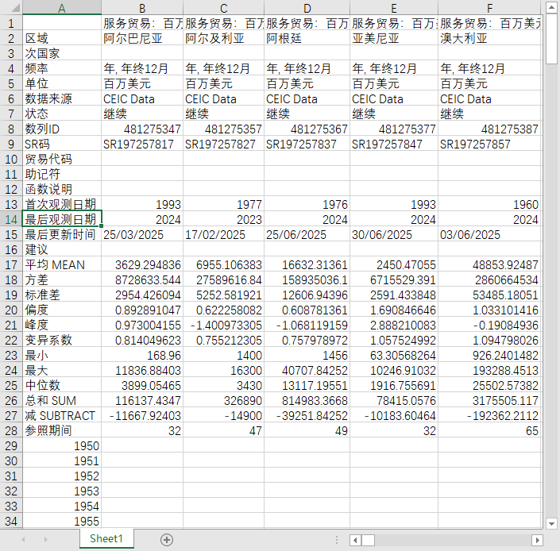Click cell '亚美尼亚'
Screen dimensions: 560x551
[x=394, y=38]
